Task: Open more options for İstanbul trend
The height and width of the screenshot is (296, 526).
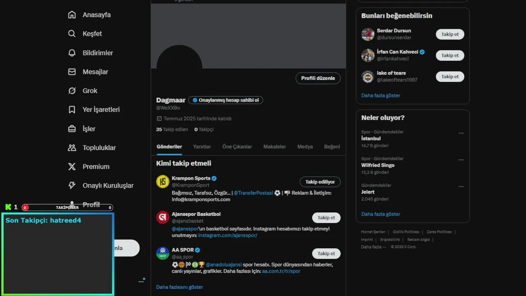Action: [461, 133]
